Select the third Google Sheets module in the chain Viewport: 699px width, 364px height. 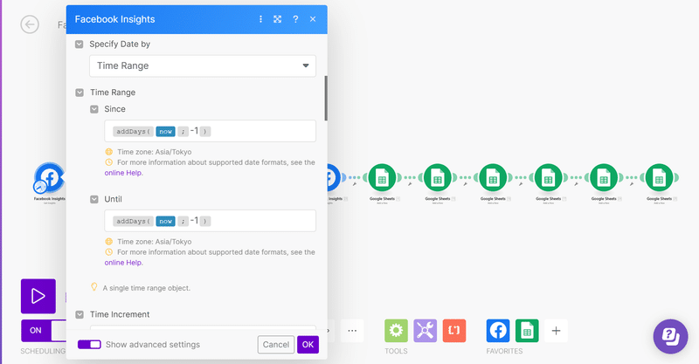click(x=493, y=178)
